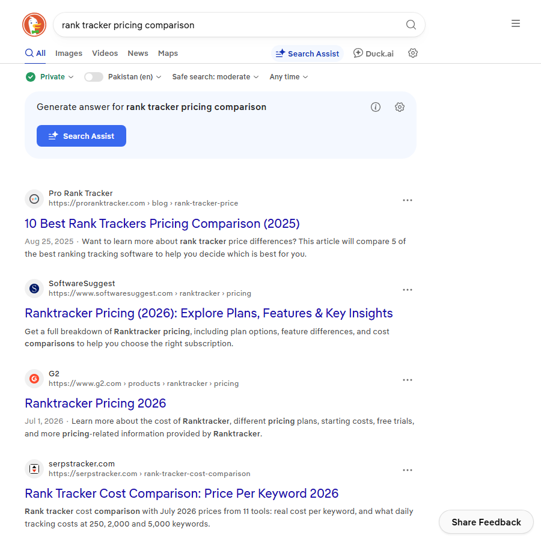Click the G2 site name
541x541 pixels.
click(x=54, y=373)
